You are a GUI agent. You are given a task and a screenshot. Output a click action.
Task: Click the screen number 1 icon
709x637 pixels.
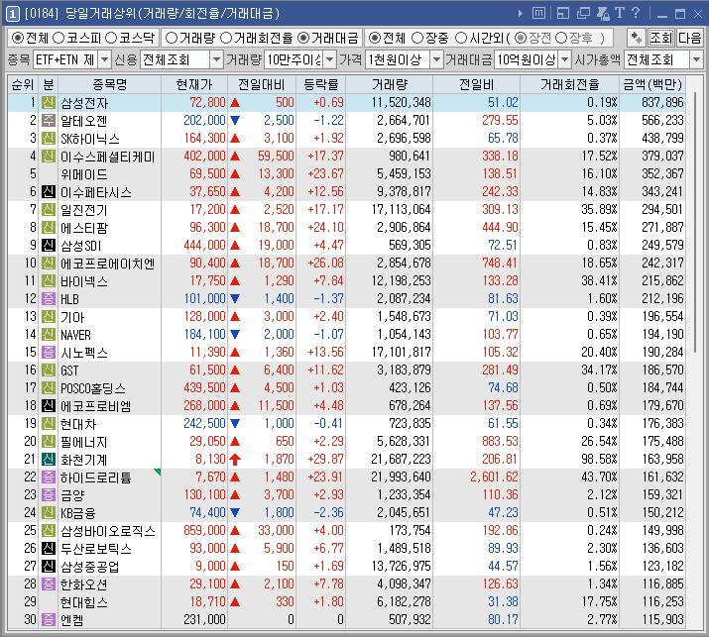pos(12,14)
